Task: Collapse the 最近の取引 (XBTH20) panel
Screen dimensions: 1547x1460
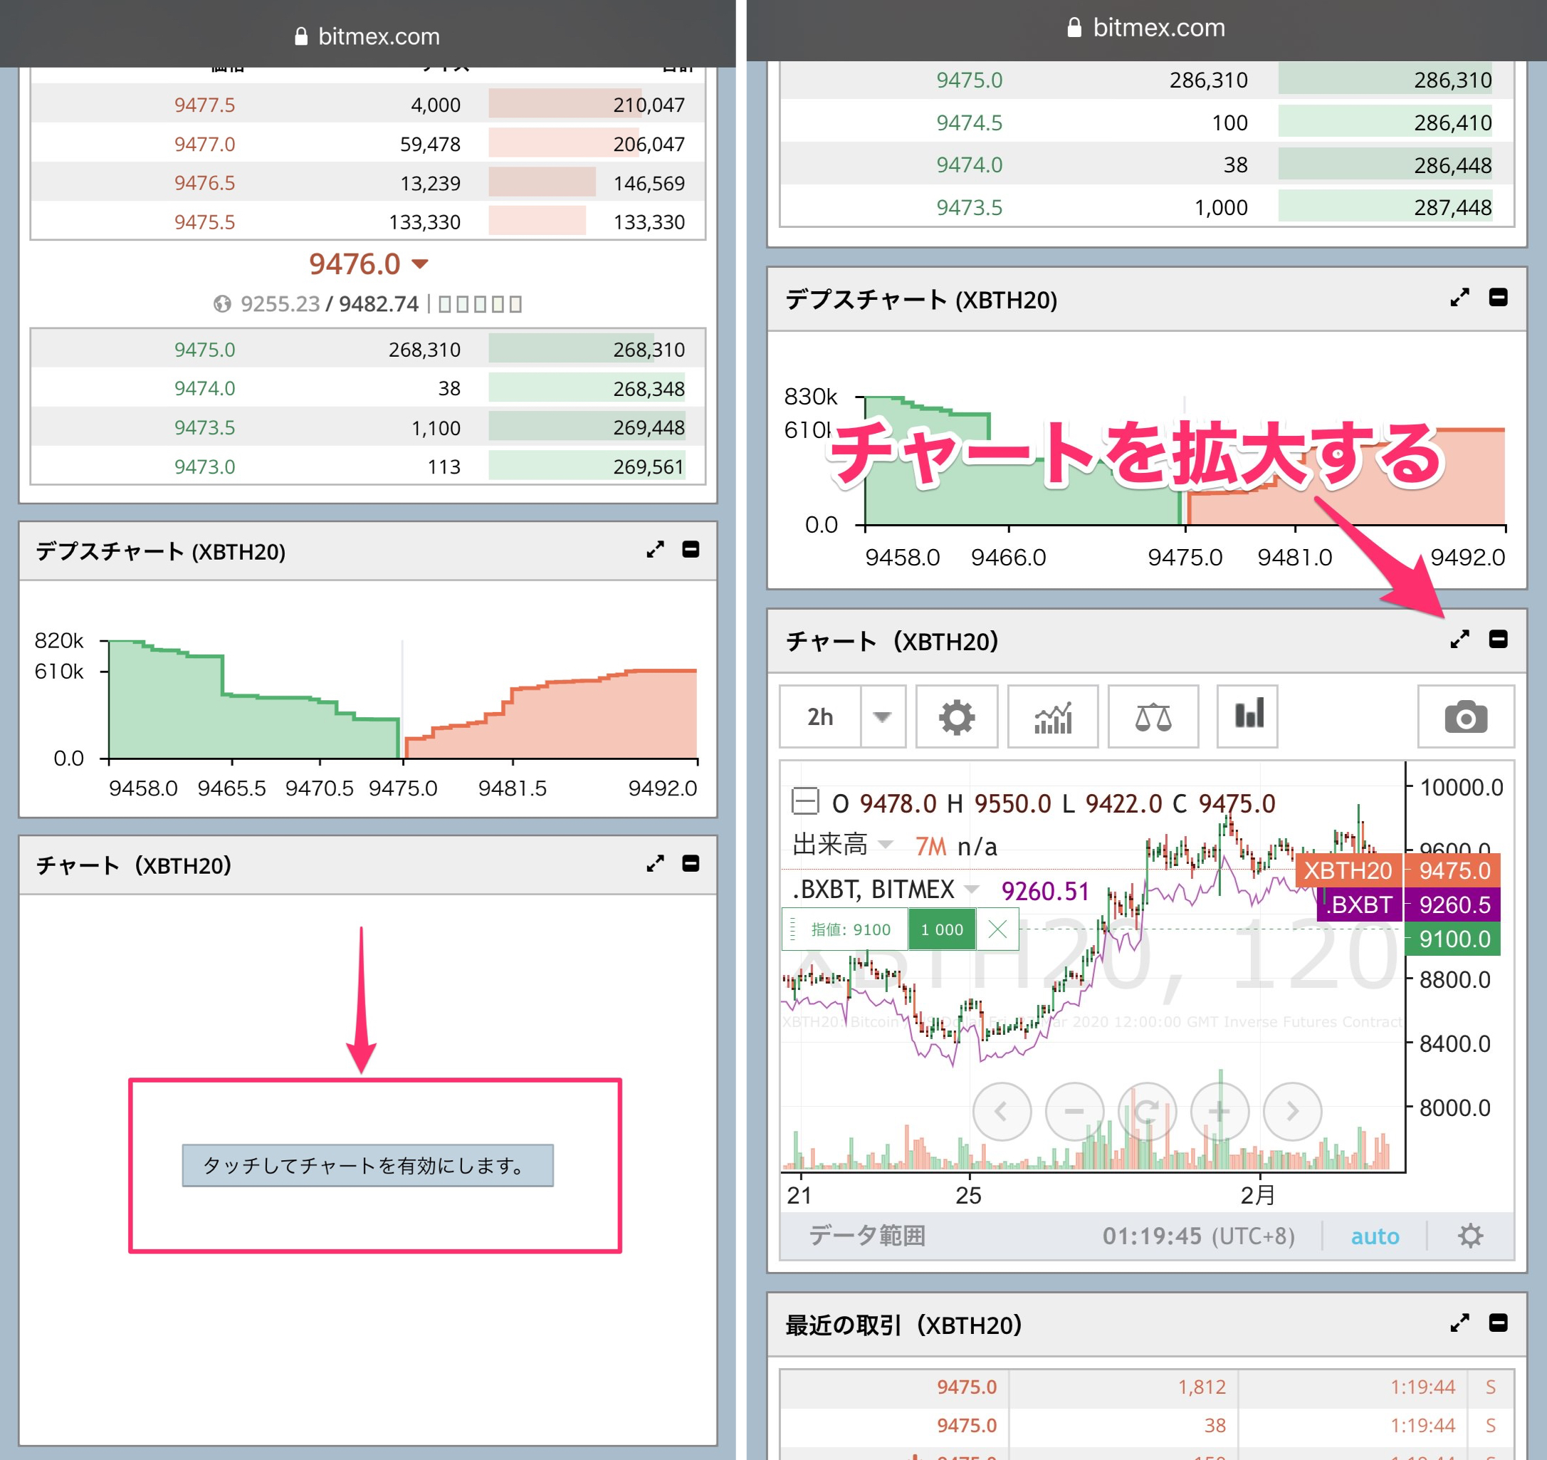Action: (1498, 1323)
